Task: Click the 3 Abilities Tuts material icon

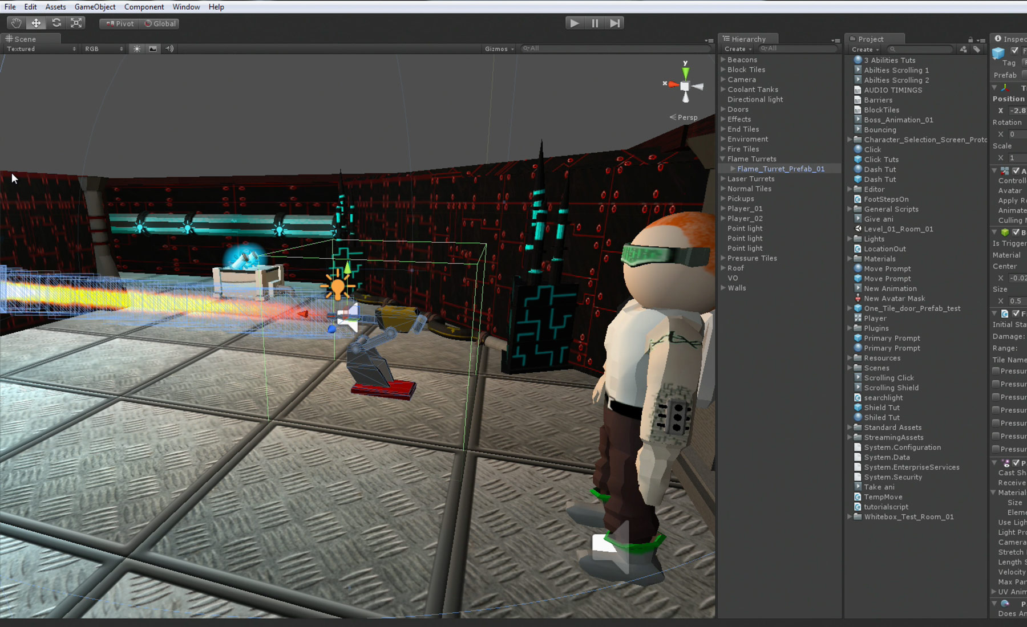Action: tap(858, 60)
